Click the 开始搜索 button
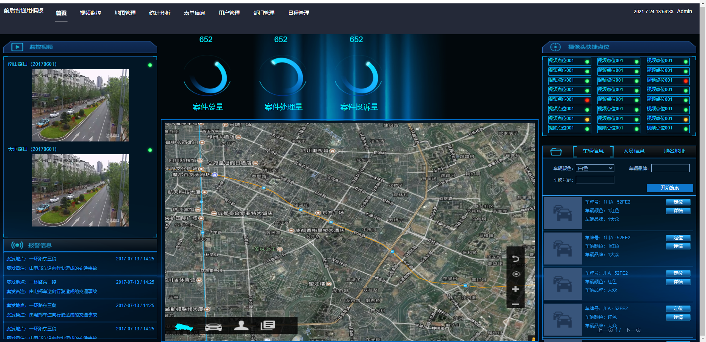706x342 pixels. pos(670,188)
